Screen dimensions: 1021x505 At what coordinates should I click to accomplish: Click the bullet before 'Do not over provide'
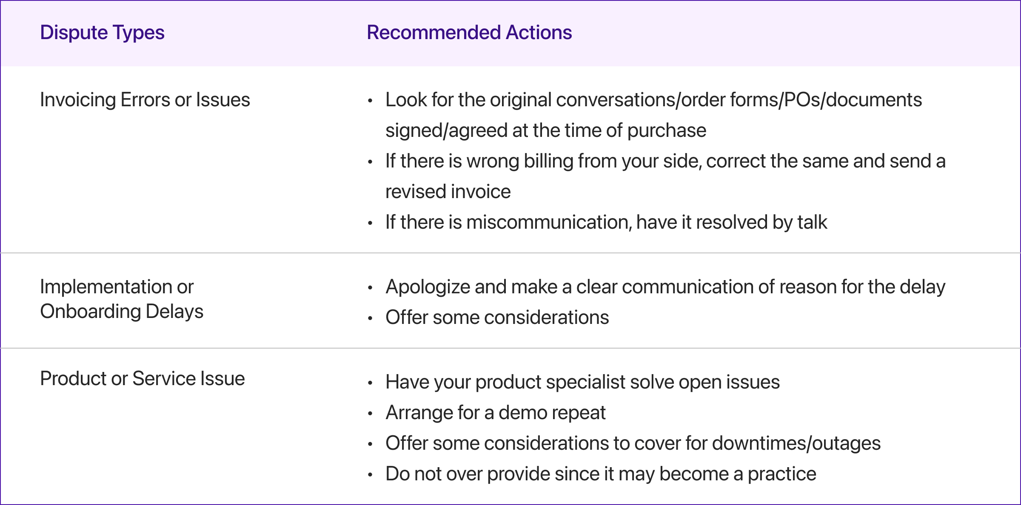[370, 475]
